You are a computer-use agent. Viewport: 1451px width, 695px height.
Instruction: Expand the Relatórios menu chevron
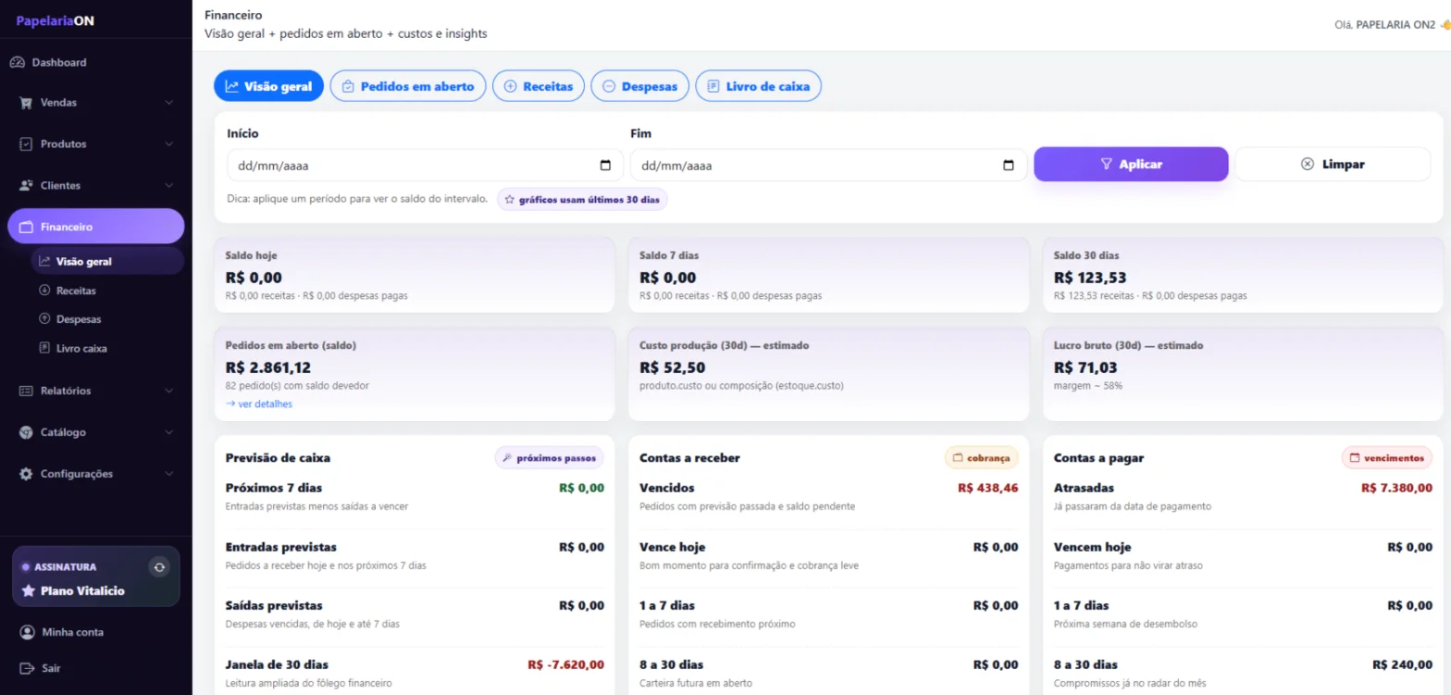[x=168, y=391]
